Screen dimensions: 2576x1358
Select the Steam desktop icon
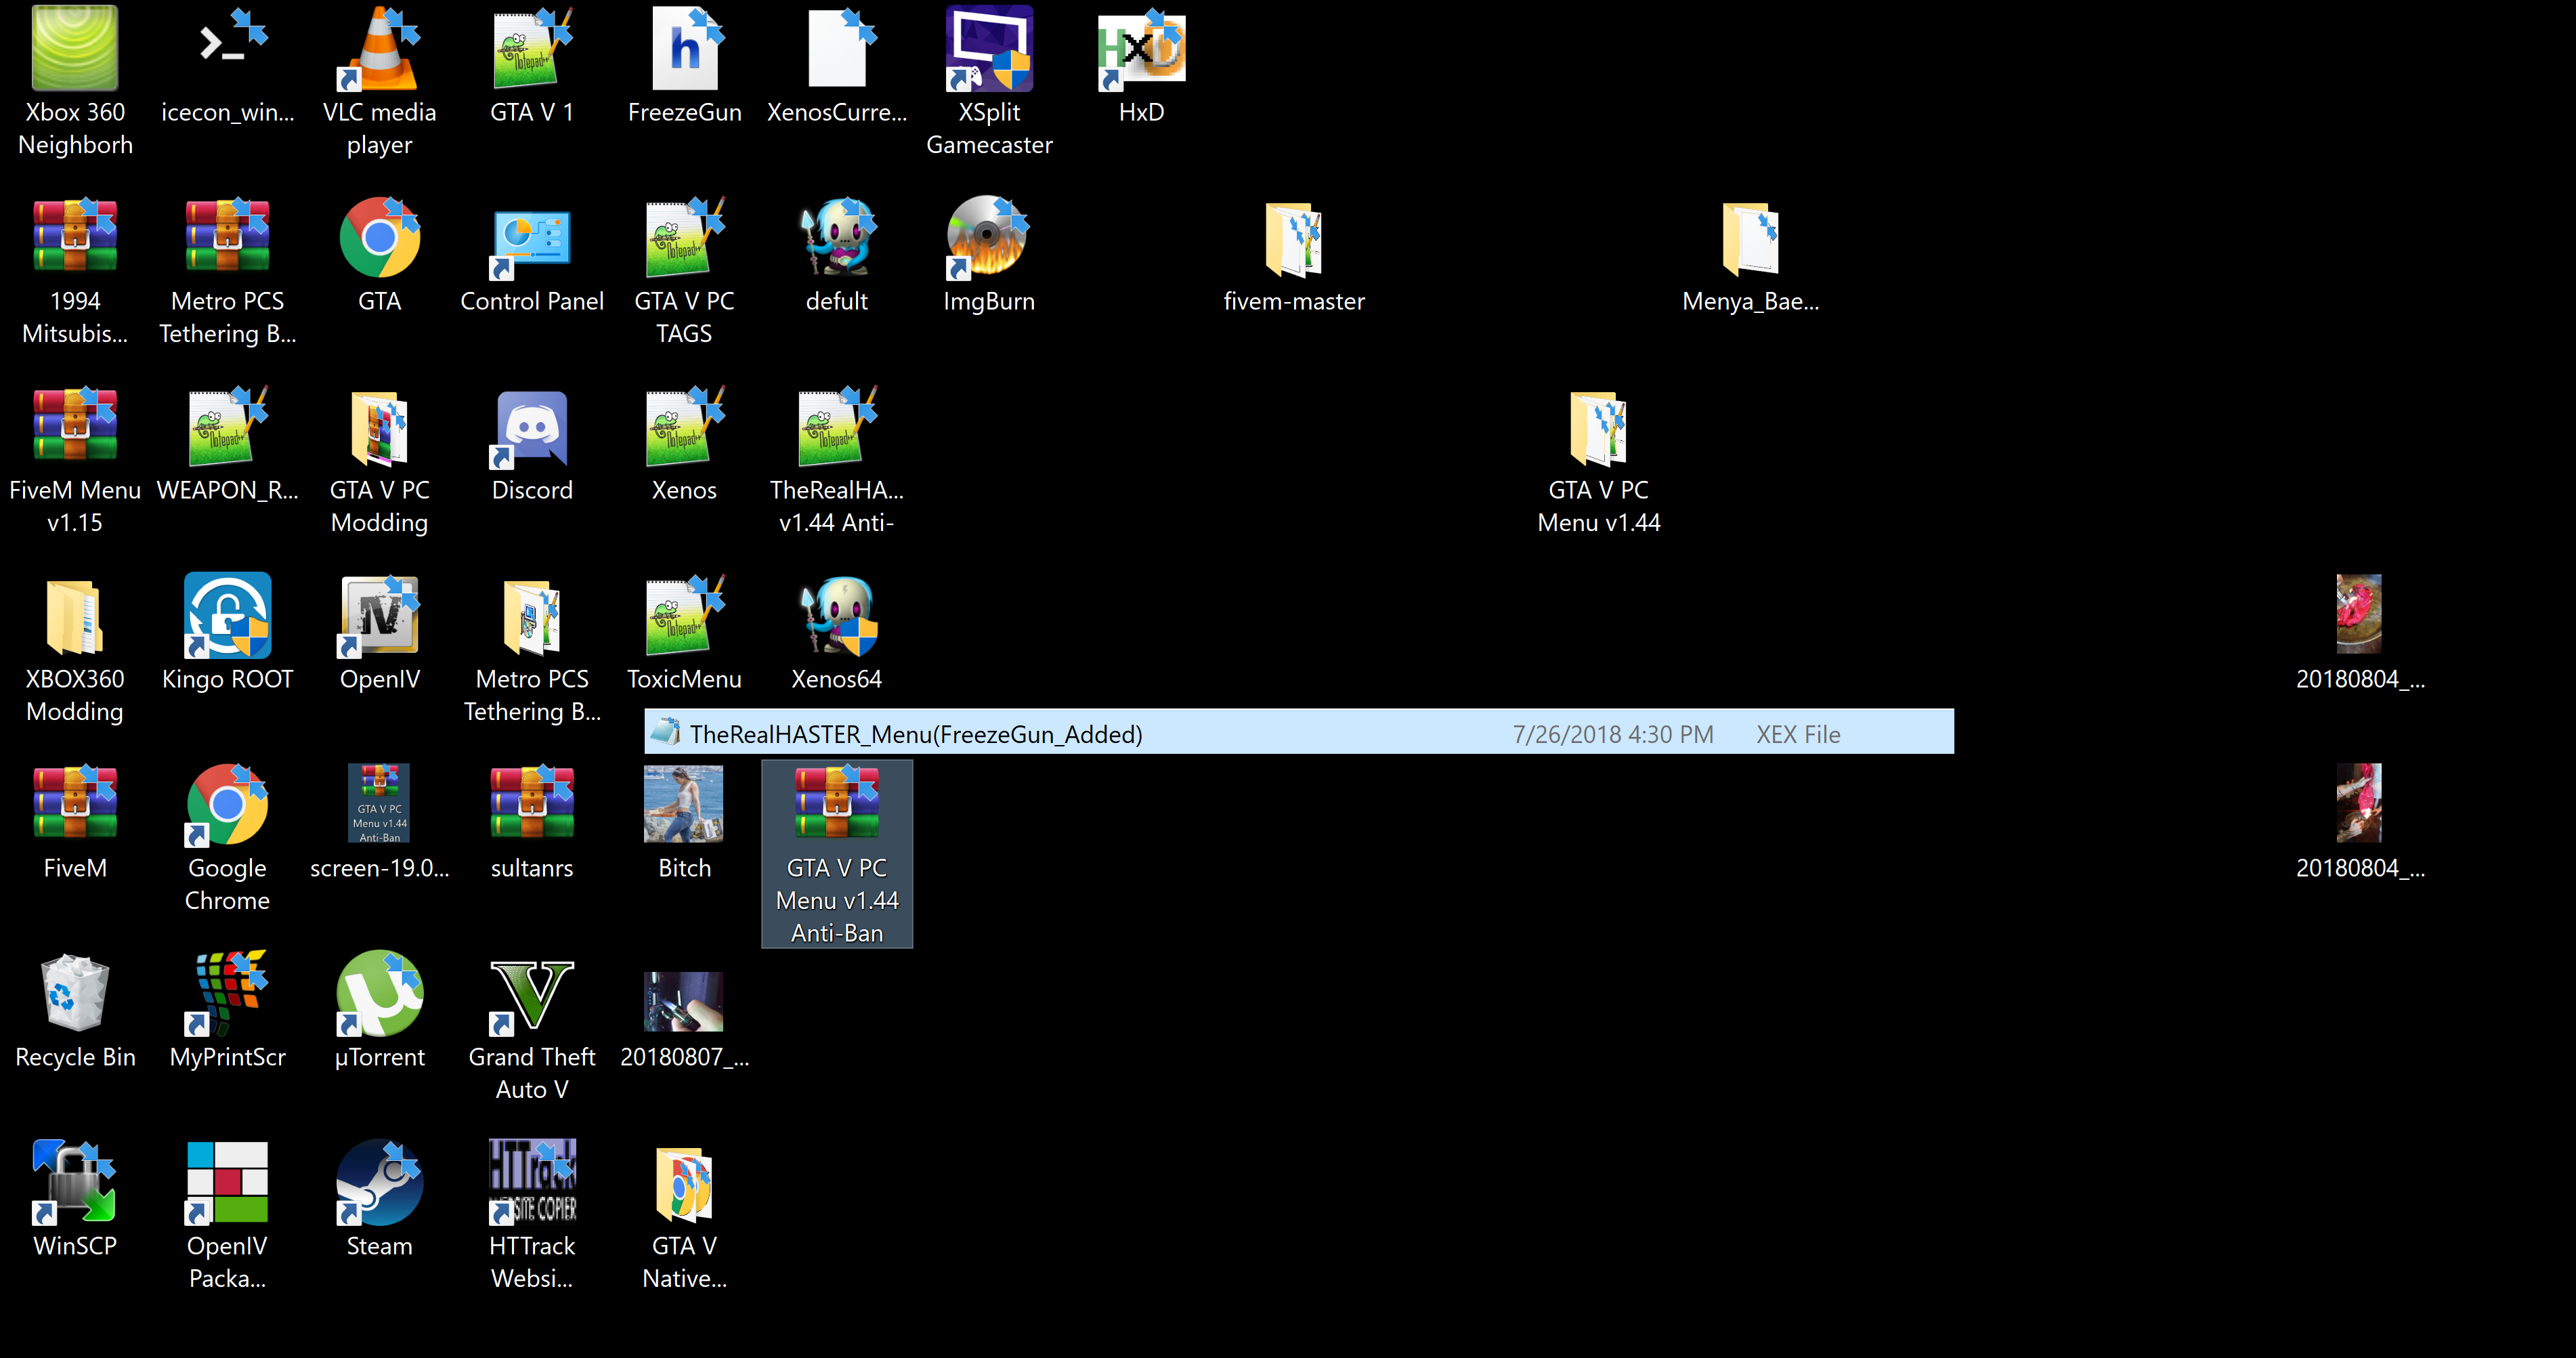(x=379, y=1184)
